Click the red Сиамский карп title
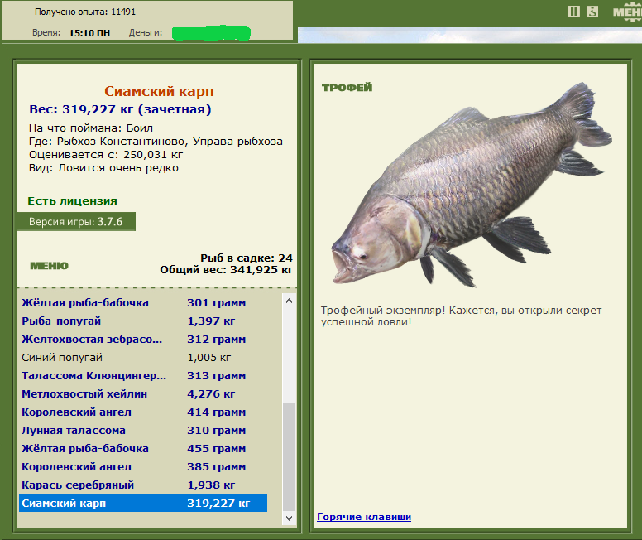 tap(159, 91)
